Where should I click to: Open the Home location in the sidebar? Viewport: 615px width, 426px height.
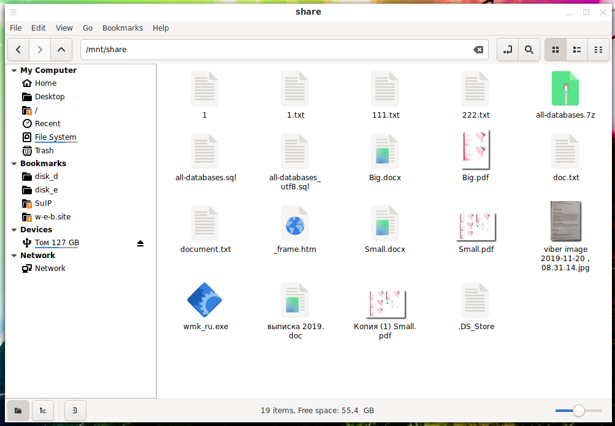pos(45,83)
